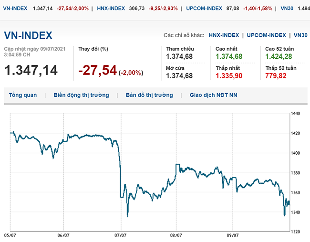Click the 07/07 date on chart axis
Image resolution: width=310 pixels, height=242 pixels.
[x=120, y=235]
